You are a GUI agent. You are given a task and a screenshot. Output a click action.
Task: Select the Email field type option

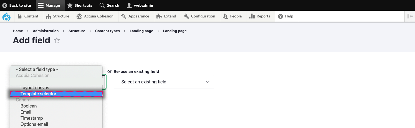pos(56,112)
